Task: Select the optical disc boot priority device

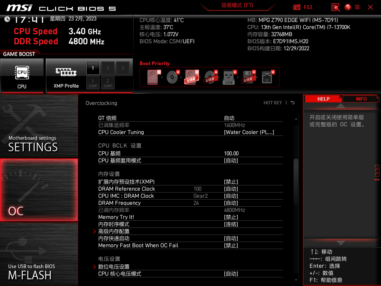Action: click(173, 77)
